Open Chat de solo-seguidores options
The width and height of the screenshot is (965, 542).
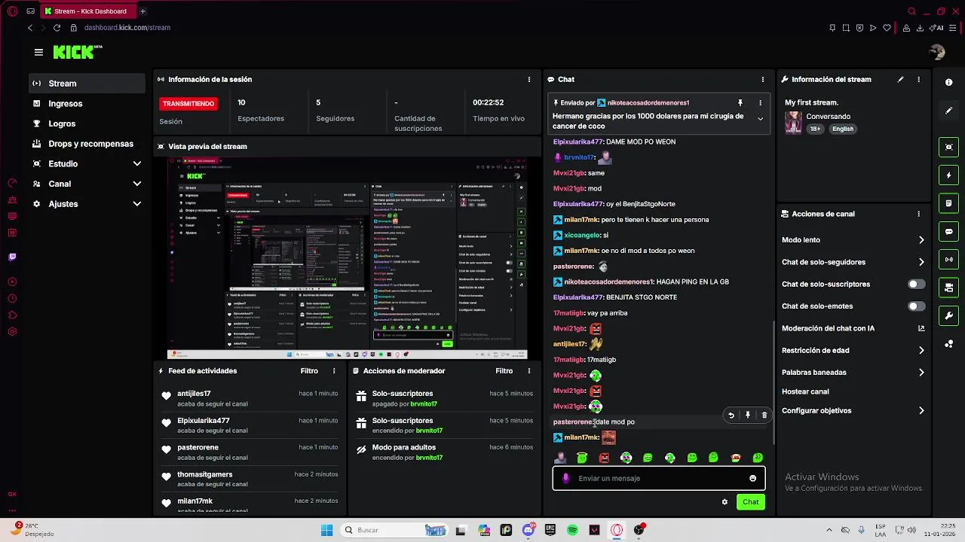[853, 262]
